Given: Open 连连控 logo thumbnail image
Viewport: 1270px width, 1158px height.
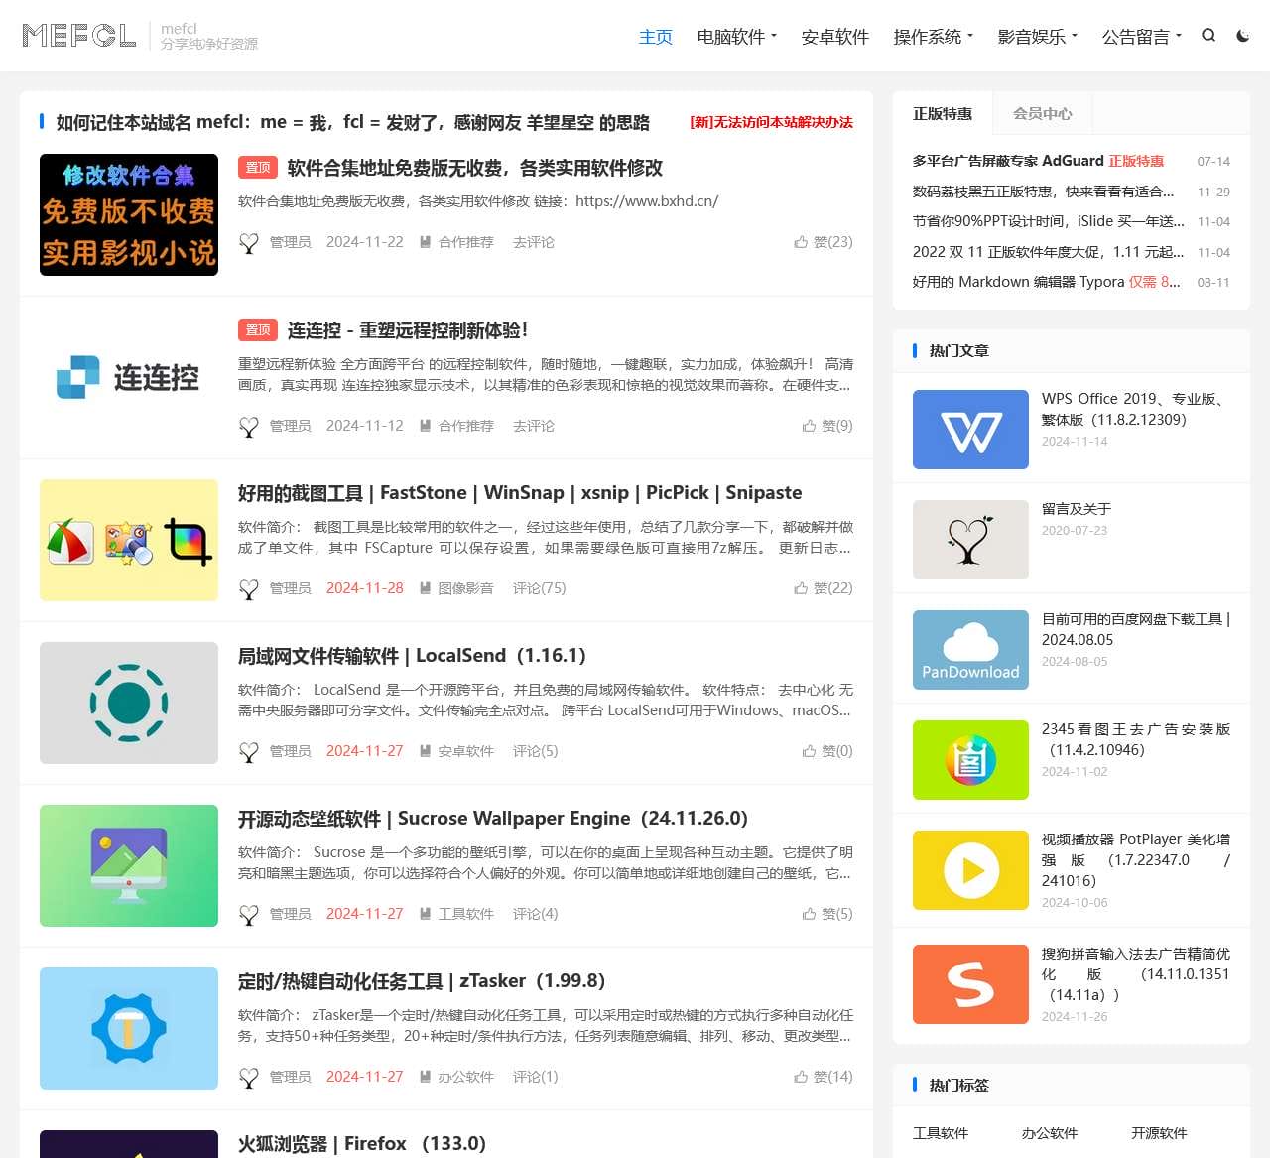Looking at the screenshot, I should [x=129, y=377].
